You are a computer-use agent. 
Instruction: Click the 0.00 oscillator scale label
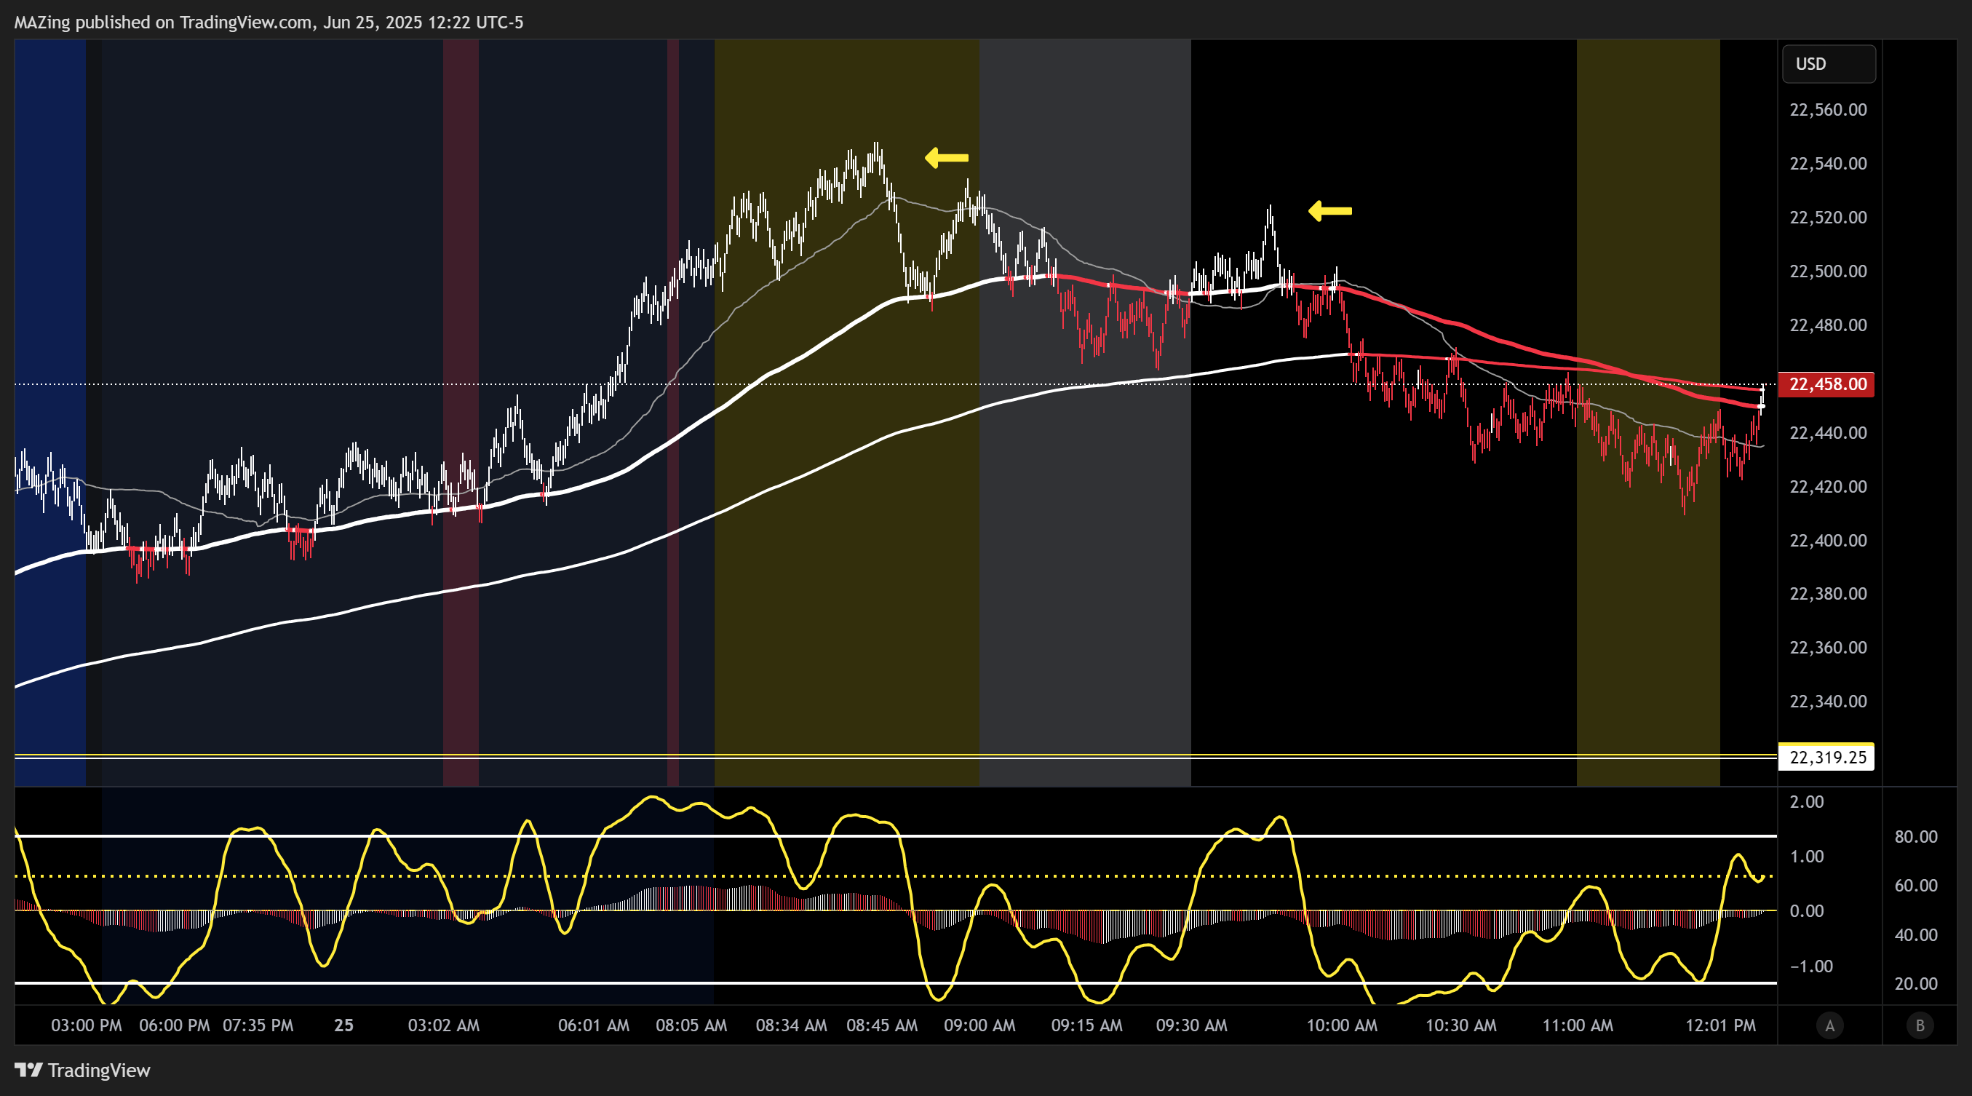(x=1807, y=912)
